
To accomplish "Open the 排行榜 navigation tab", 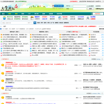I will click(x=36, y=14).
